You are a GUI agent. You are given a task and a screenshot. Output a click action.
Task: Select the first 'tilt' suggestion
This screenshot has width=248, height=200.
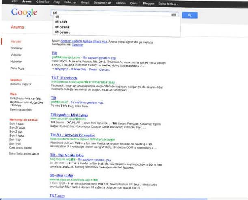57,17
